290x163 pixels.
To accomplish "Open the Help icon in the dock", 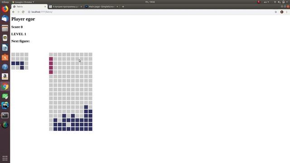I will [x=5, y=67].
